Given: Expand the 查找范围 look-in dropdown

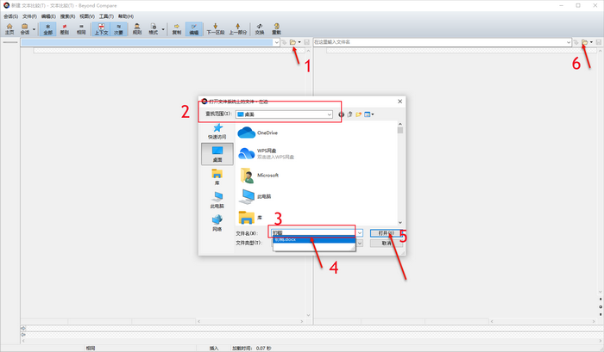Looking at the screenshot, I should click(330, 114).
